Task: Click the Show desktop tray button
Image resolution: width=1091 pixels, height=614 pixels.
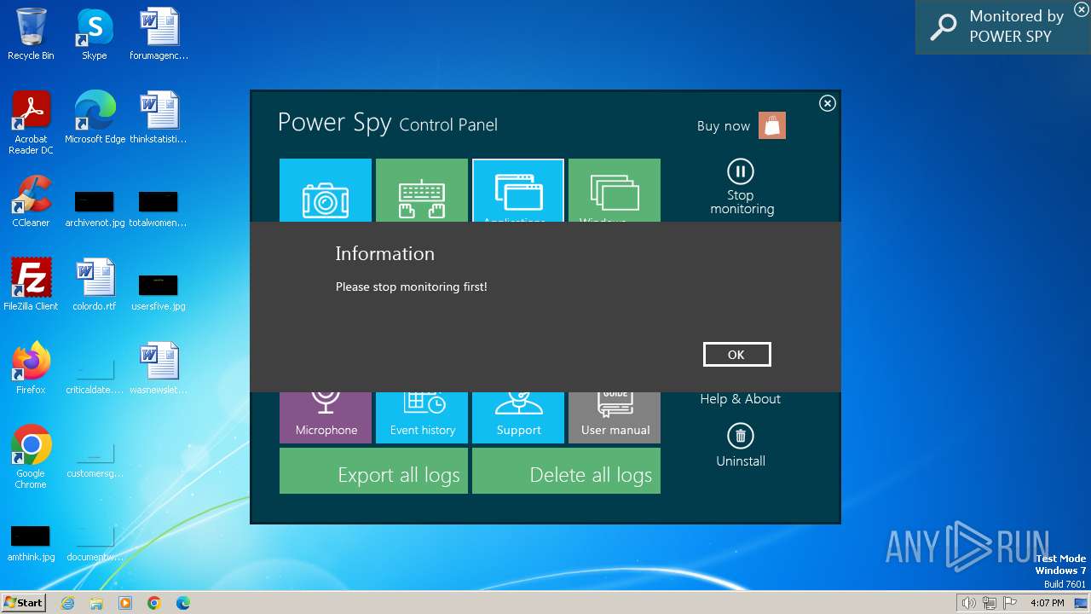Action: click(x=1081, y=603)
